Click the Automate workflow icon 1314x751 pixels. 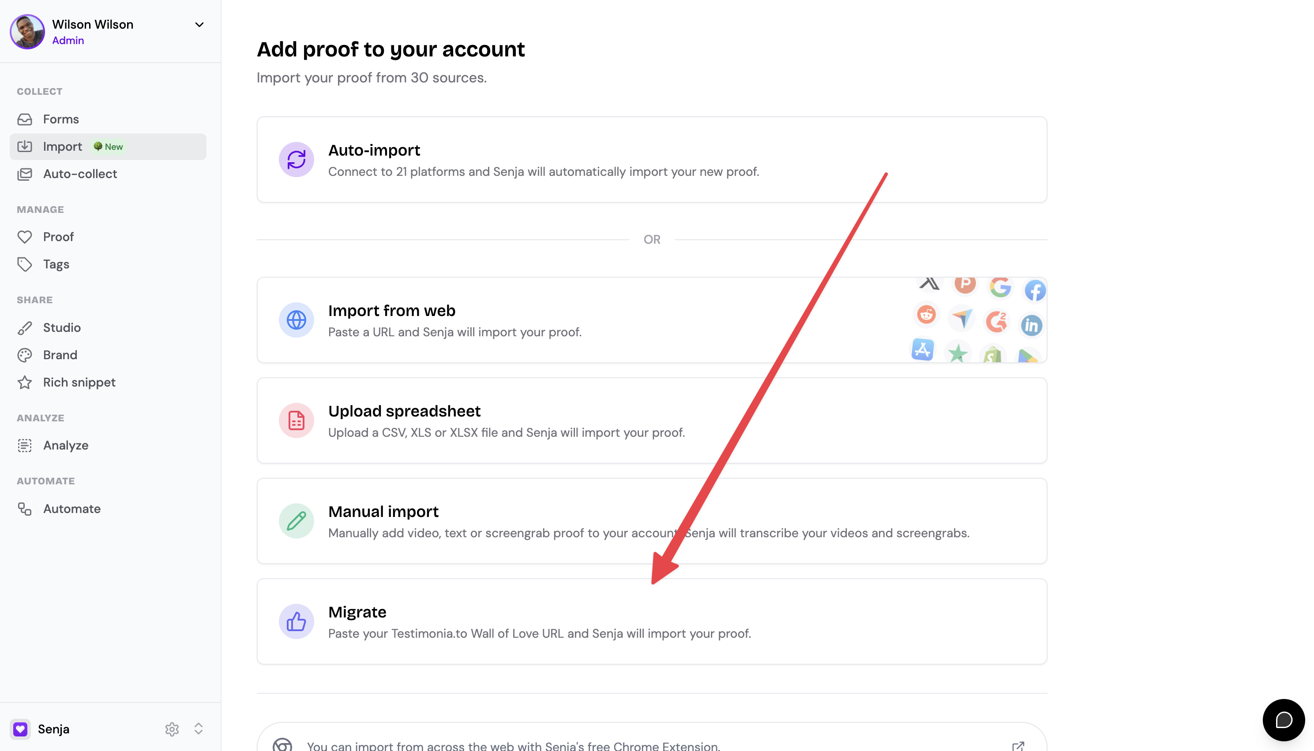25,509
